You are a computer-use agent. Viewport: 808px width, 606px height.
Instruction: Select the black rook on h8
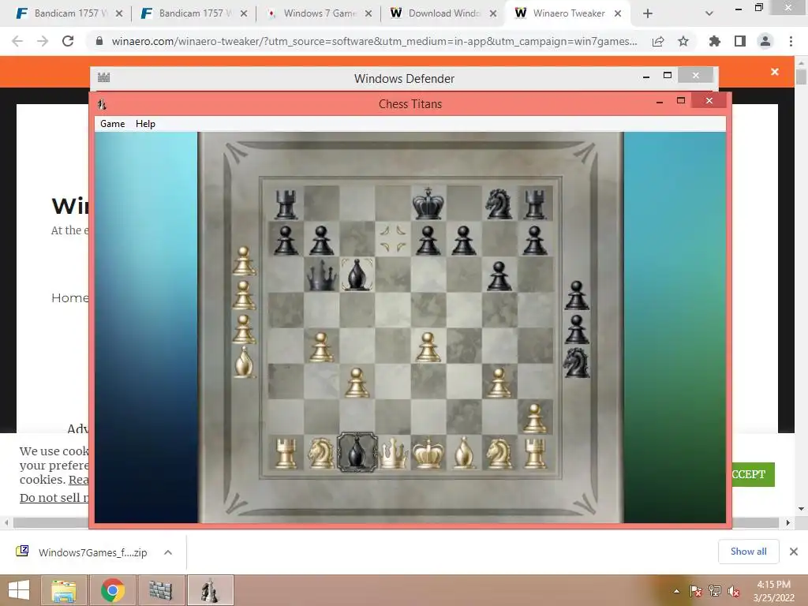click(x=534, y=204)
